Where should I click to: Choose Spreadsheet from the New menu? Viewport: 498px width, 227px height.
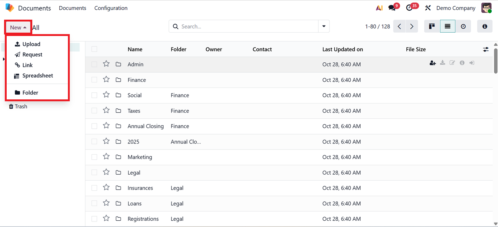tap(37, 76)
